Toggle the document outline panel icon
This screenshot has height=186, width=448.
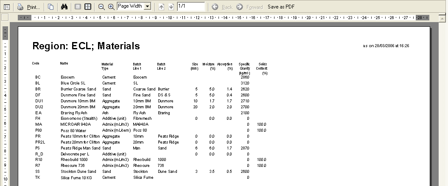pyautogui.click(x=6, y=7)
